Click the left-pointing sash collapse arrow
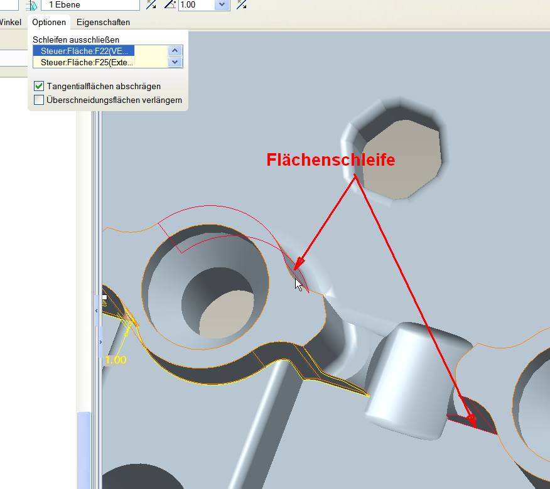Screen dimensions: 550x489 pos(97,311)
